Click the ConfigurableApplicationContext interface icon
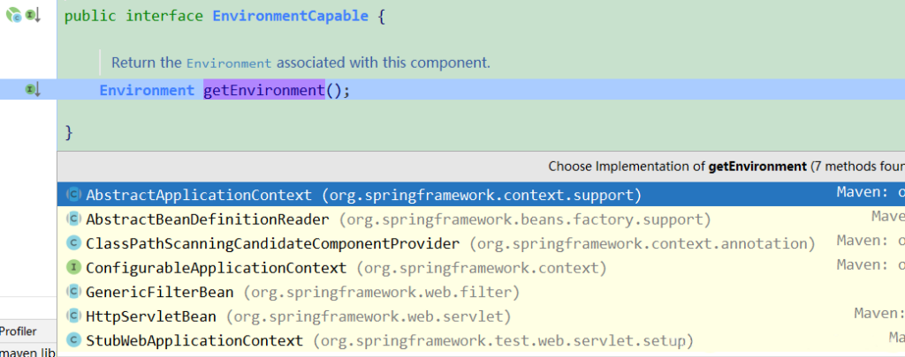 [x=74, y=267]
